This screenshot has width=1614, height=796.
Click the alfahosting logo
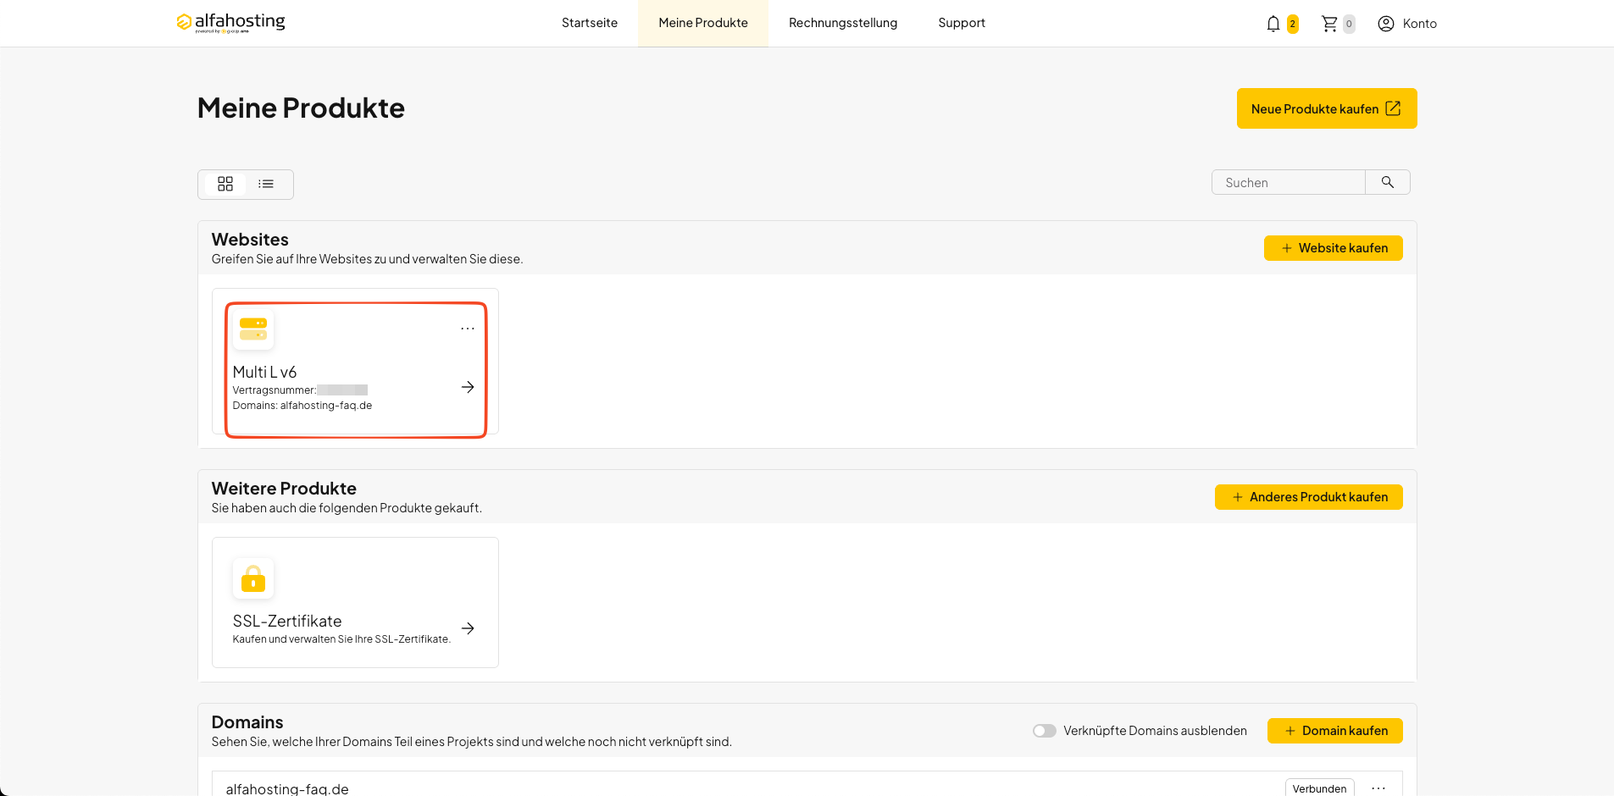(x=230, y=22)
